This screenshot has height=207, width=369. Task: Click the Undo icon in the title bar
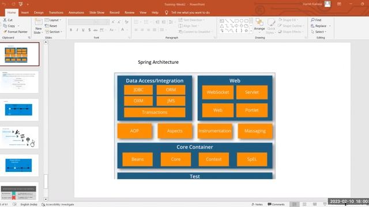(4, 4)
